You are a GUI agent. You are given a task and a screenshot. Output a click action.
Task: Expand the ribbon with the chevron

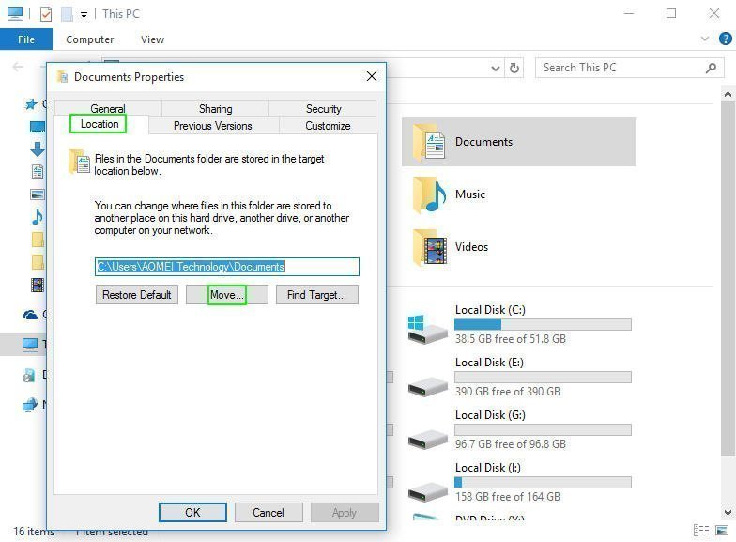click(x=704, y=39)
